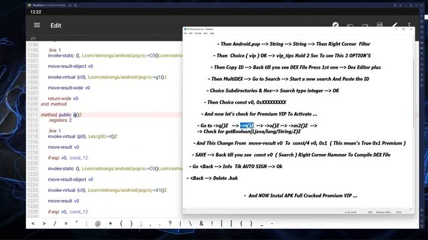Insert the ']' symbol from the shortcut bar
Viewport: 428px width, 240px height.
point(231,223)
